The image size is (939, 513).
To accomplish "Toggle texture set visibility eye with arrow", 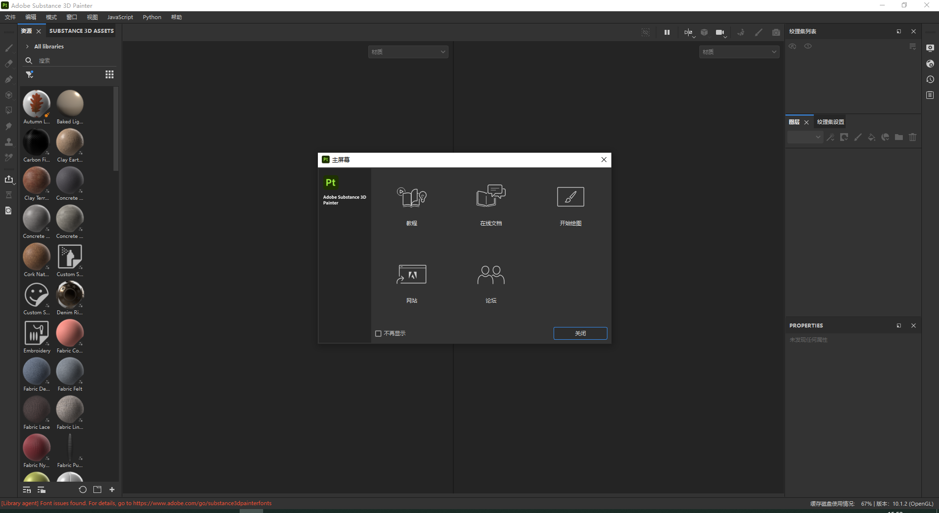I will tap(793, 46).
